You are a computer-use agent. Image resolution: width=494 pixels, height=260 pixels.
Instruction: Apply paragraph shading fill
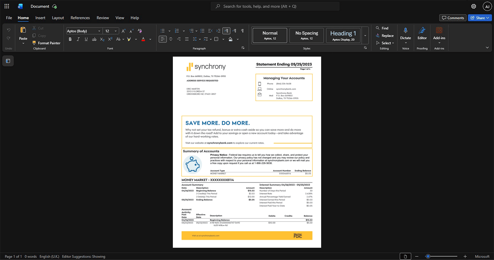[230, 39]
